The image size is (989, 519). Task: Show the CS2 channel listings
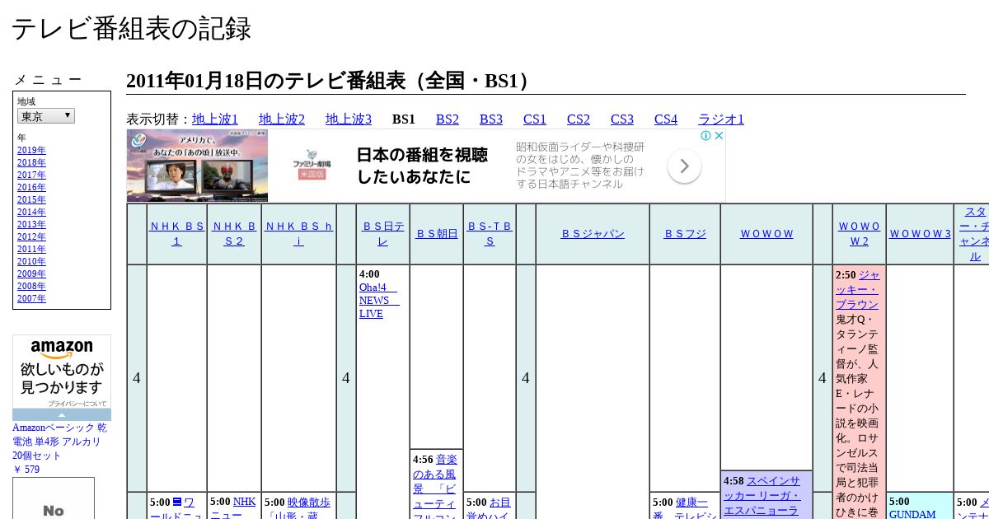(579, 119)
